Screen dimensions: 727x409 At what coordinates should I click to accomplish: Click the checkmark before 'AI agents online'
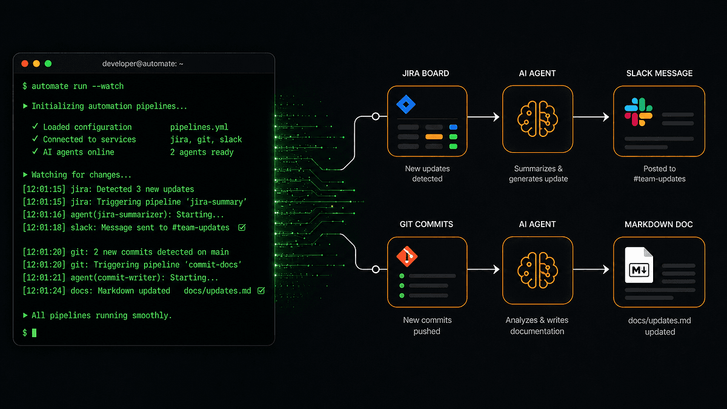tap(35, 152)
